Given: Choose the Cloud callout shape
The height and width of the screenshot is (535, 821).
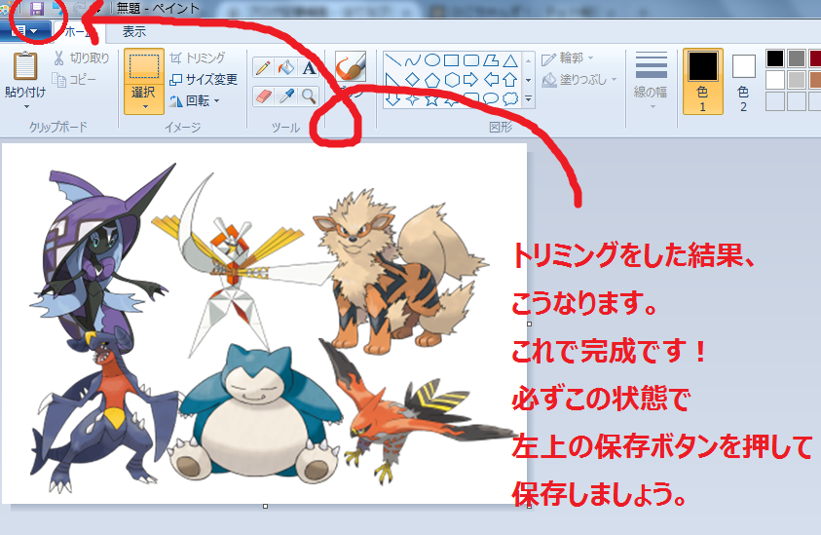Looking at the screenshot, I should [510, 99].
